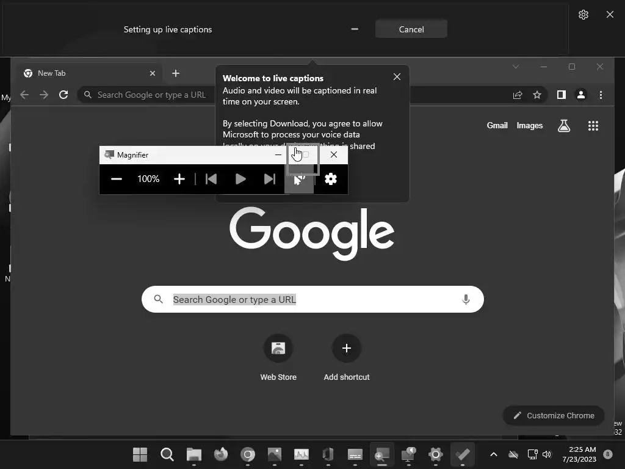Image resolution: width=625 pixels, height=469 pixels.
Task: Click the Google search box
Action: coord(312,299)
